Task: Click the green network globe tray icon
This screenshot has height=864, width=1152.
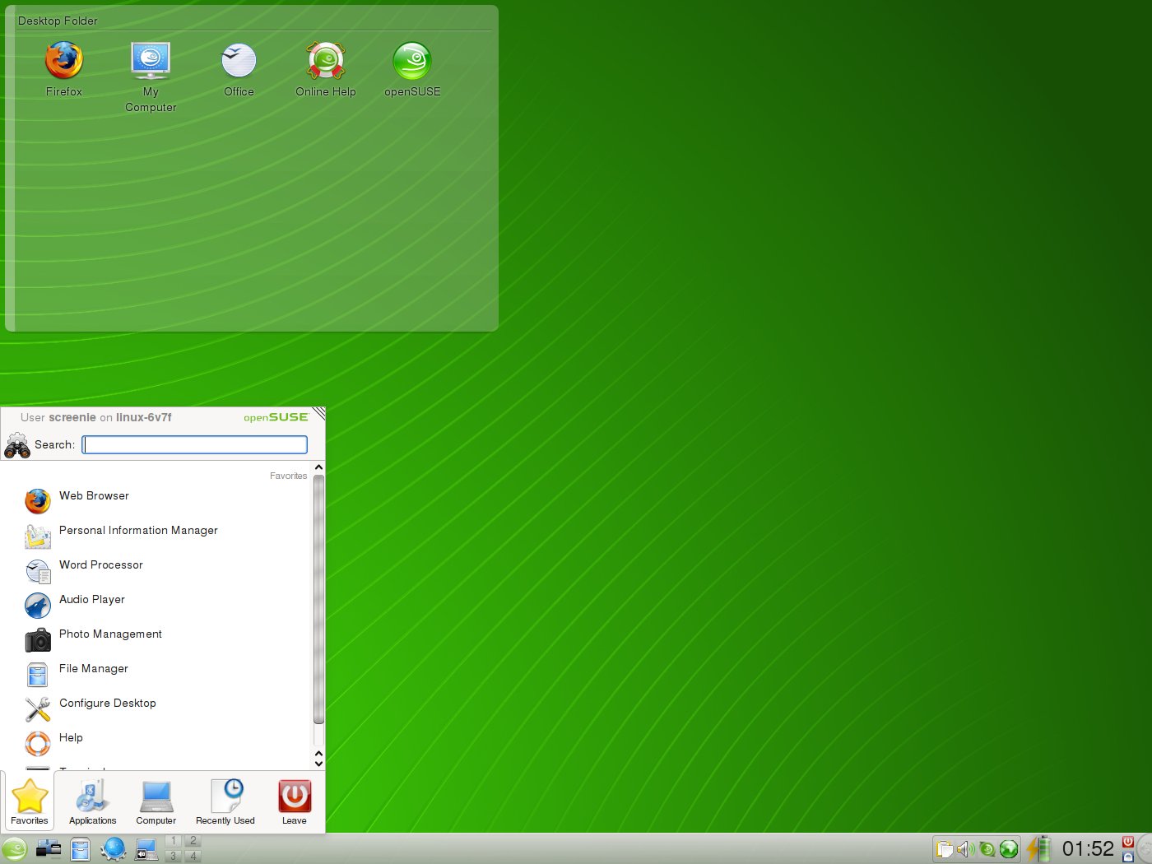Action: pos(1008,849)
